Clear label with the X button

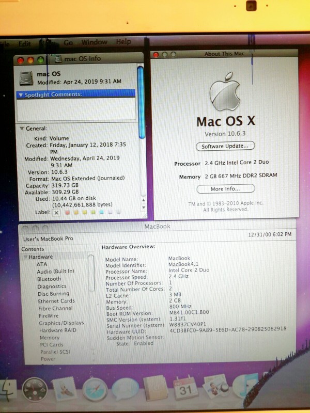[56, 213]
